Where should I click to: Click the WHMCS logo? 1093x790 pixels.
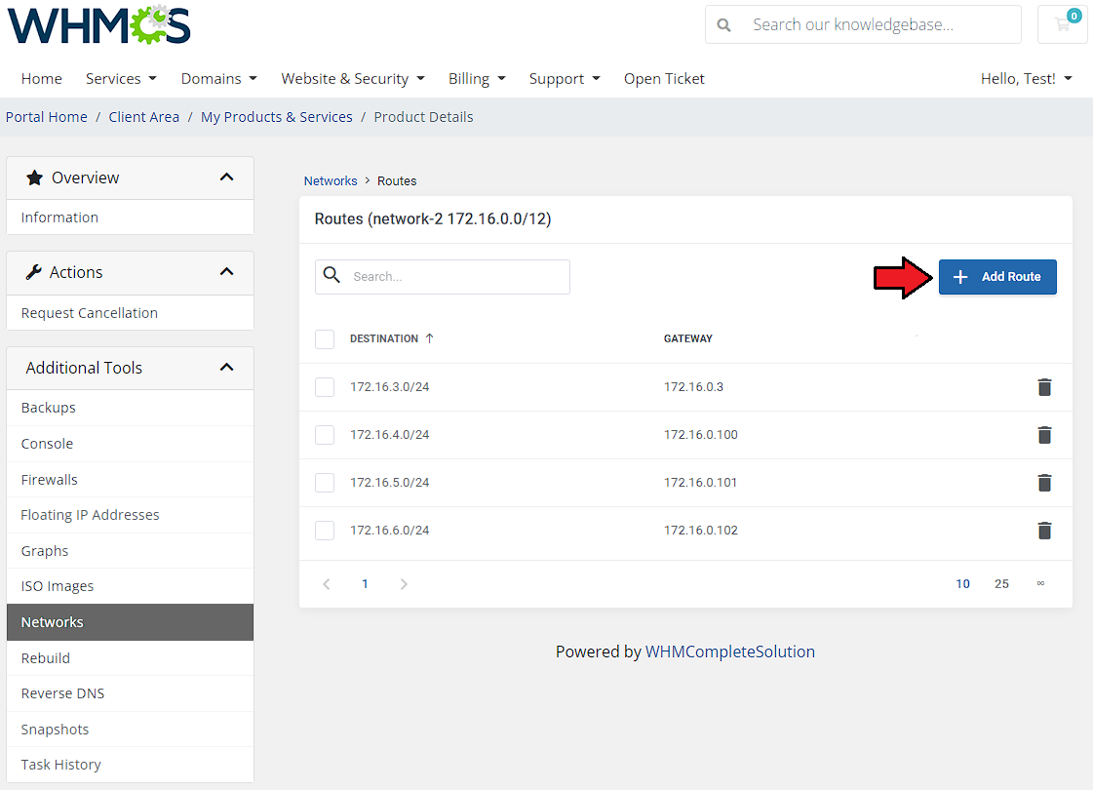pos(99,25)
